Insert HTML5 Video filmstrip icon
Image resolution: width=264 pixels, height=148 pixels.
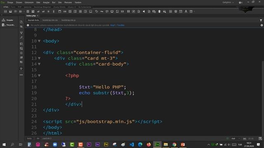(128, 12)
